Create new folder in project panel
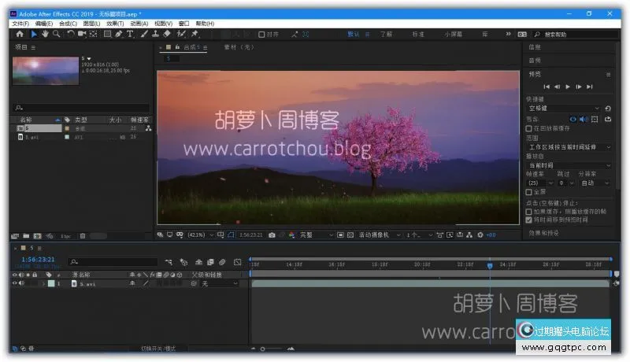The width and height of the screenshot is (630, 362). 26,236
